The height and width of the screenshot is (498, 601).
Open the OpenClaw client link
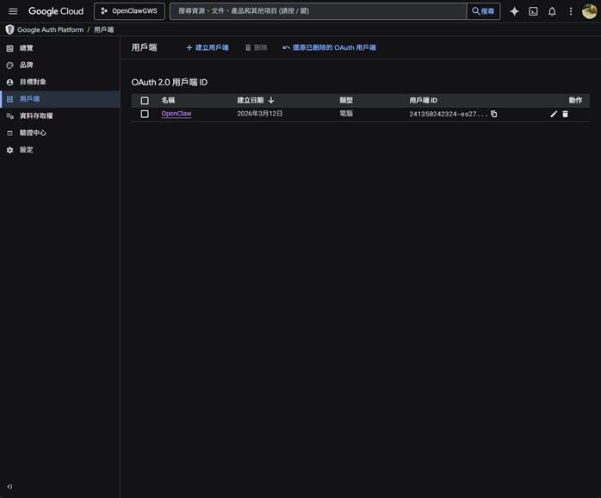point(176,114)
